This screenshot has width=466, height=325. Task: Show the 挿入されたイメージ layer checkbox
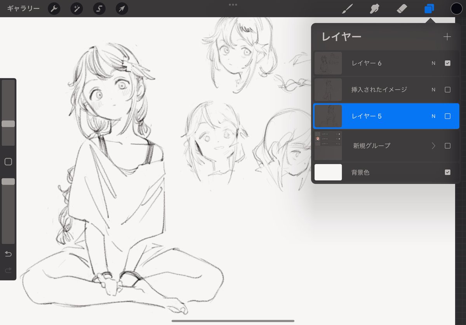point(447,90)
